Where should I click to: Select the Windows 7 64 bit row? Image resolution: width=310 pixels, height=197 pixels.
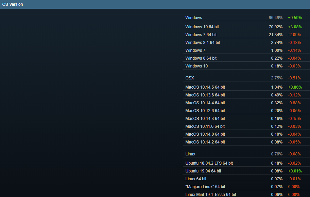coord(246,35)
